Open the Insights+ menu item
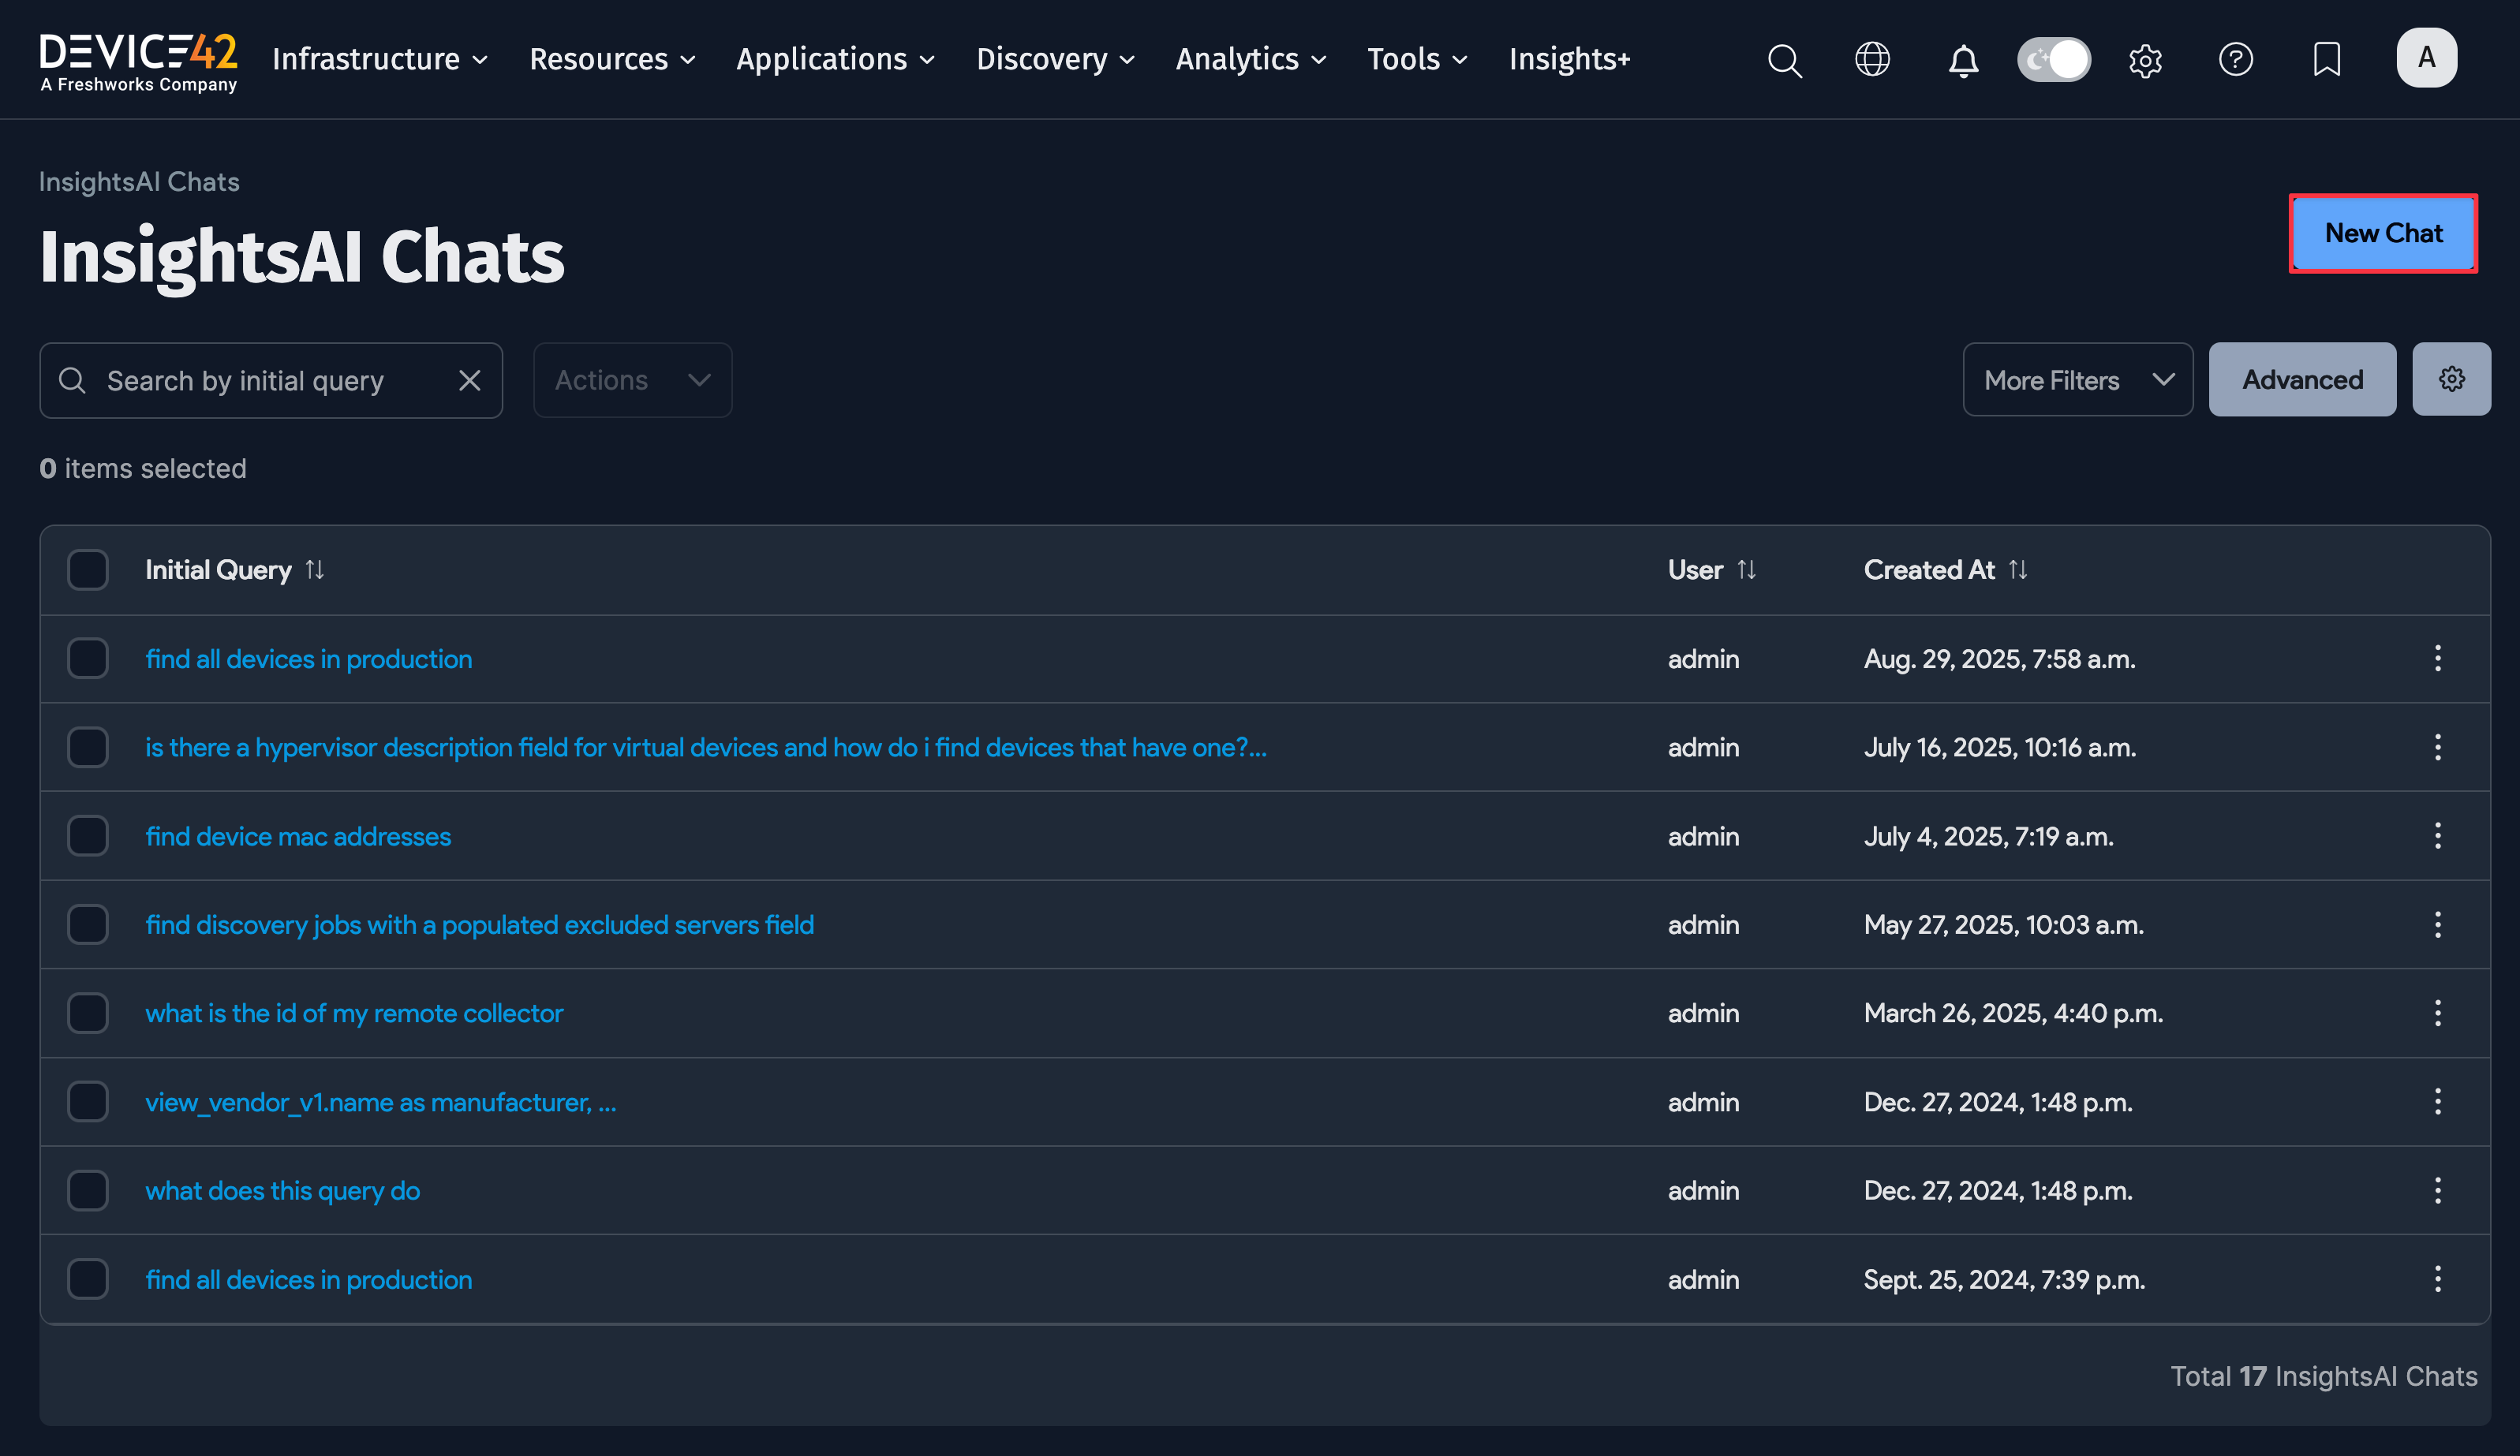 click(x=1568, y=60)
